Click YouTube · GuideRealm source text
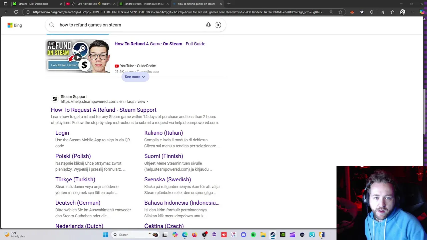Image resolution: width=427 pixels, height=240 pixels. pyautogui.click(x=138, y=66)
